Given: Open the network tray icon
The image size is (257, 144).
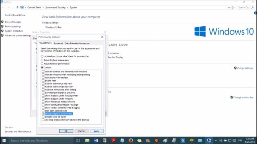Looking at the screenshot, I should click(x=230, y=140).
